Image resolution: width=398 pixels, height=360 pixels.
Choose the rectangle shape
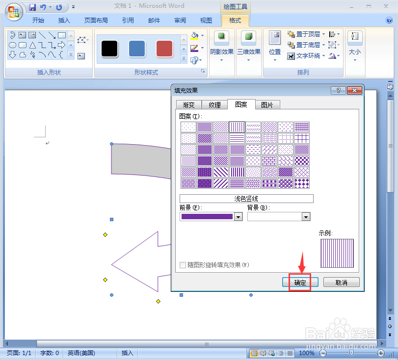tap(62, 35)
